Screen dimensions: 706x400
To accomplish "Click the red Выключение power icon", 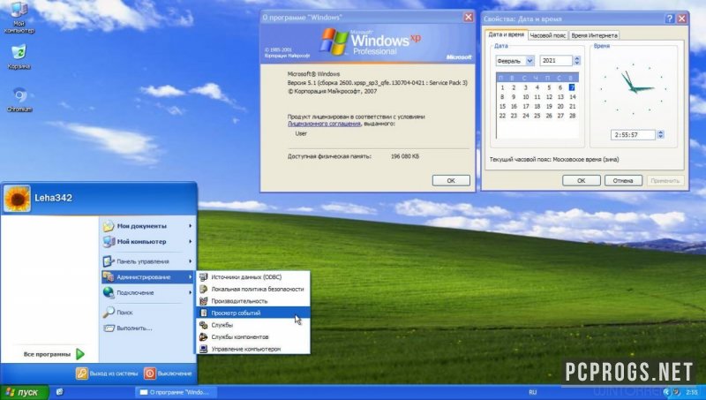I will pyautogui.click(x=149, y=374).
